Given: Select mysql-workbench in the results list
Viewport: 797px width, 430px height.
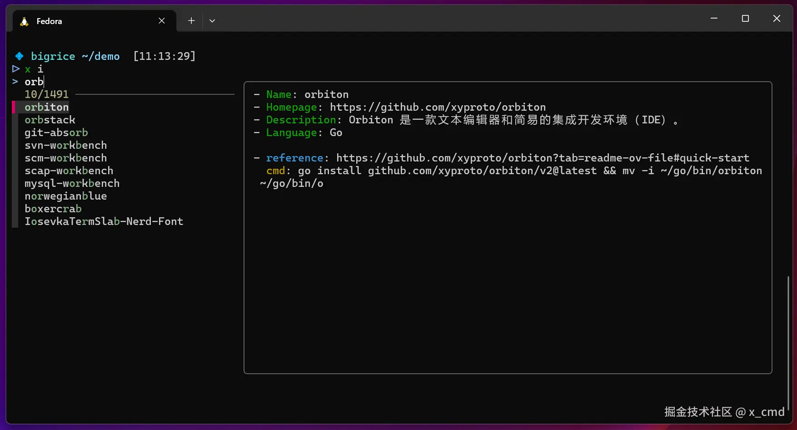Looking at the screenshot, I should coord(72,183).
